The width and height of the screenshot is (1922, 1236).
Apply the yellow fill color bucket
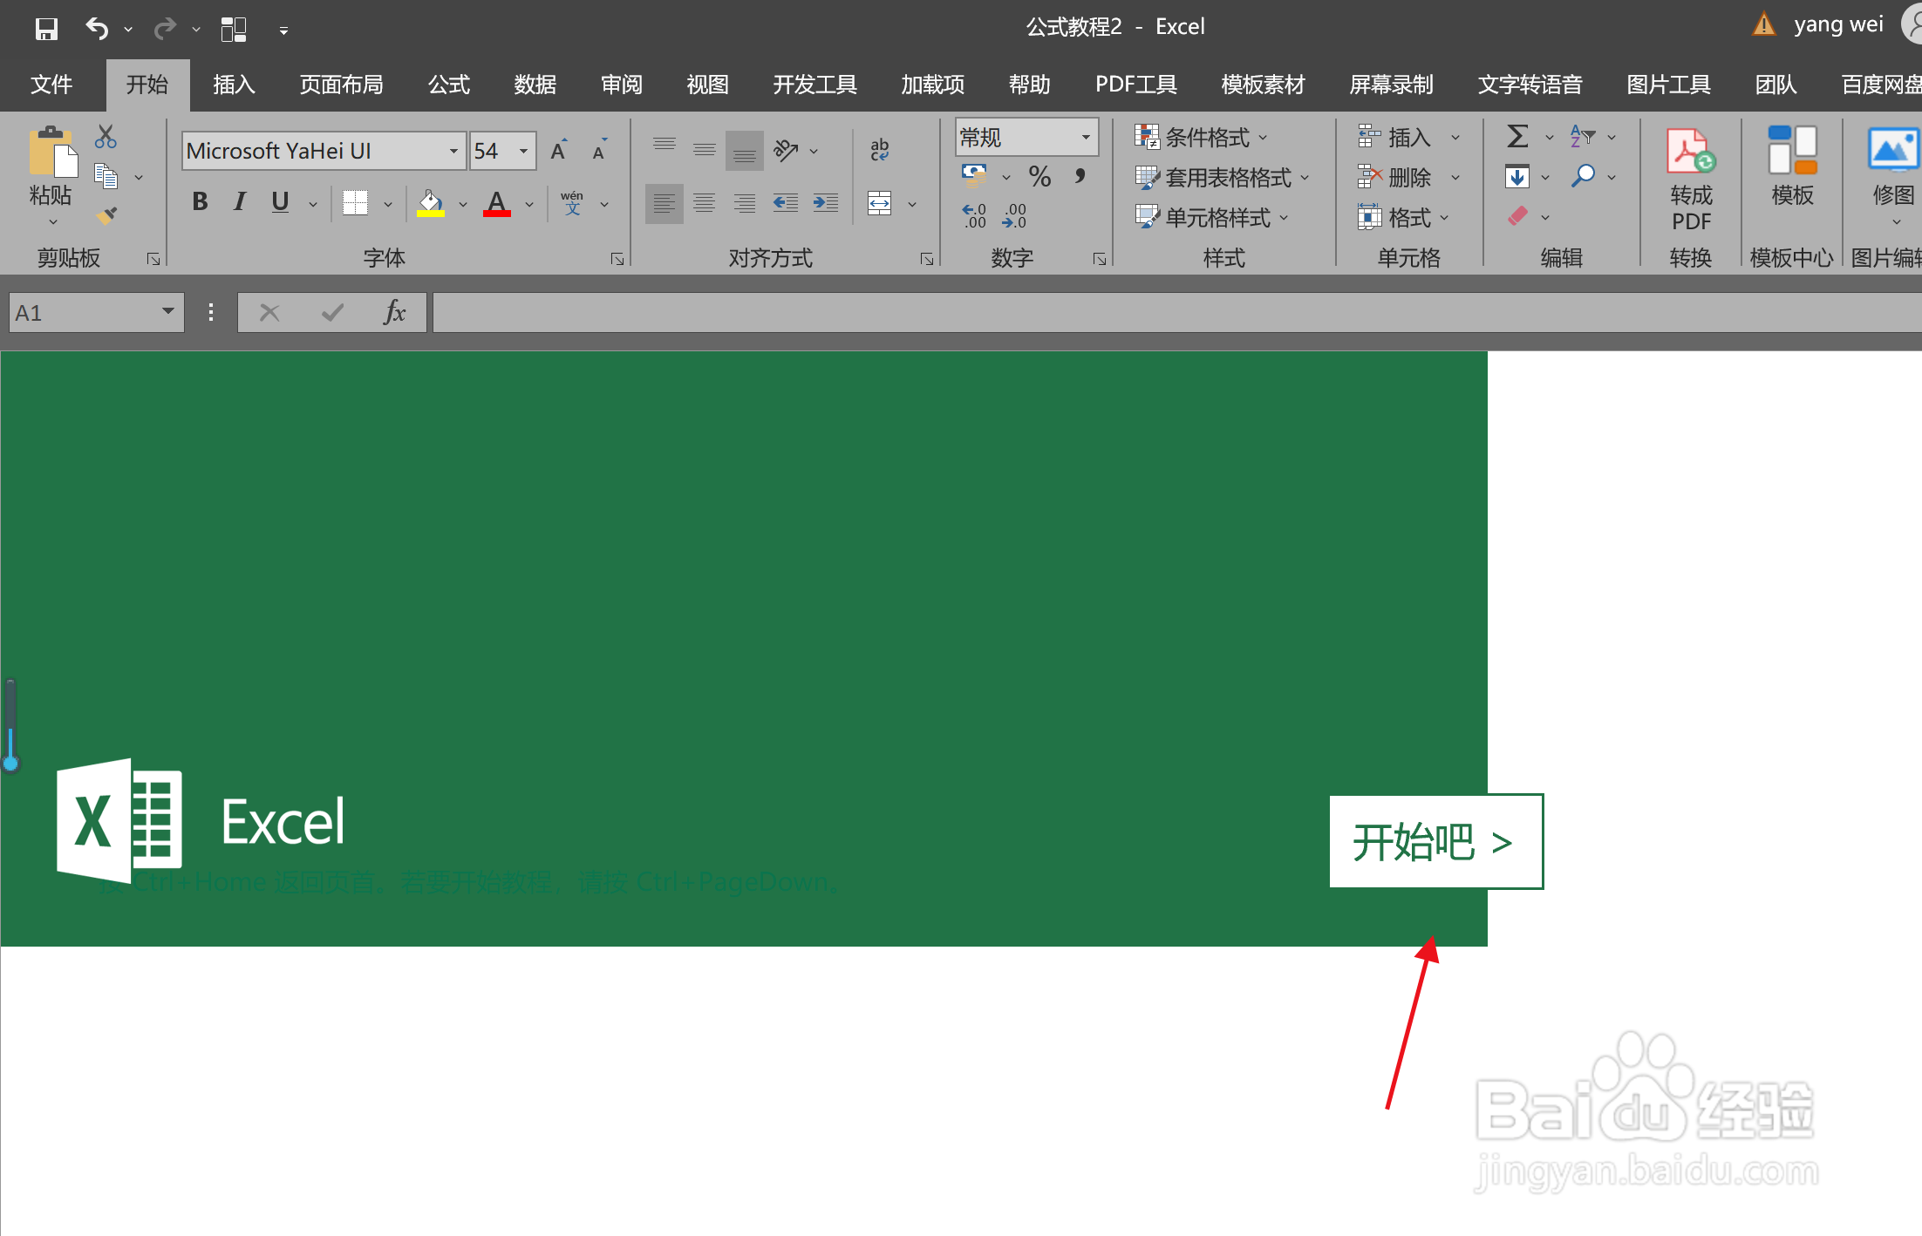pos(431,203)
